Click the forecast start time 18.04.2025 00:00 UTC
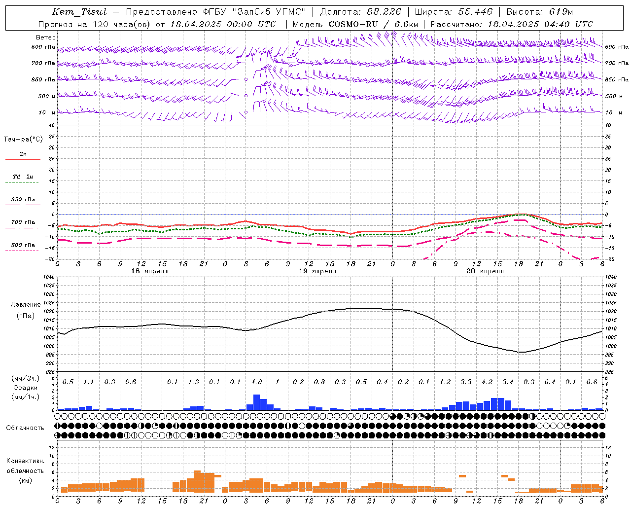Screen dimensions: 631x505 (x=223, y=24)
